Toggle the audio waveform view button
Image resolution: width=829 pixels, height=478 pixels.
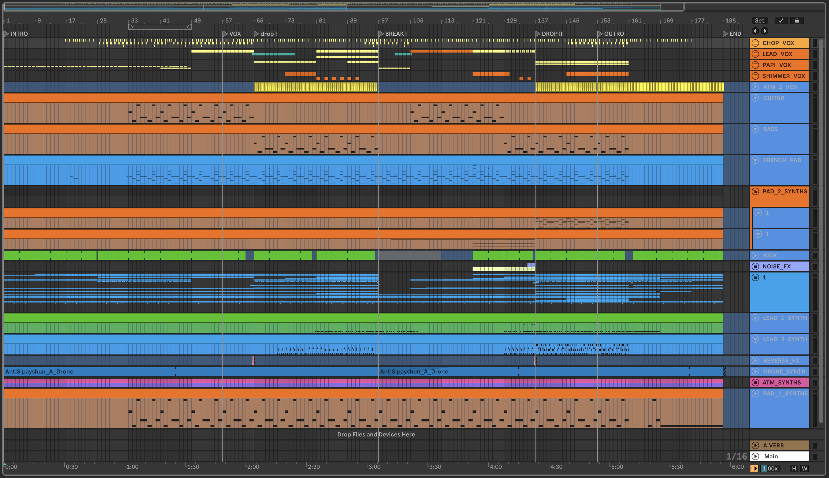[x=754, y=468]
